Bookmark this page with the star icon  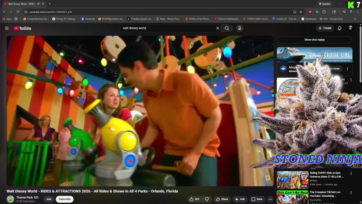click(x=301, y=12)
